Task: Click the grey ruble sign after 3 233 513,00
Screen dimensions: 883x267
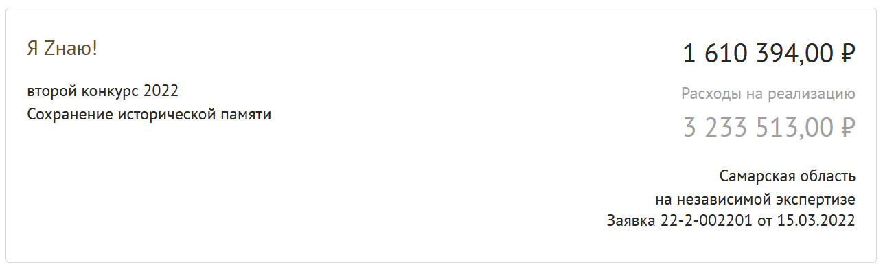Action: [847, 128]
